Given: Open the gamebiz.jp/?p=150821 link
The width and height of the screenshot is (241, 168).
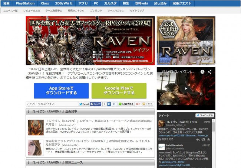Looking at the screenshot, I should [x=174, y=162].
